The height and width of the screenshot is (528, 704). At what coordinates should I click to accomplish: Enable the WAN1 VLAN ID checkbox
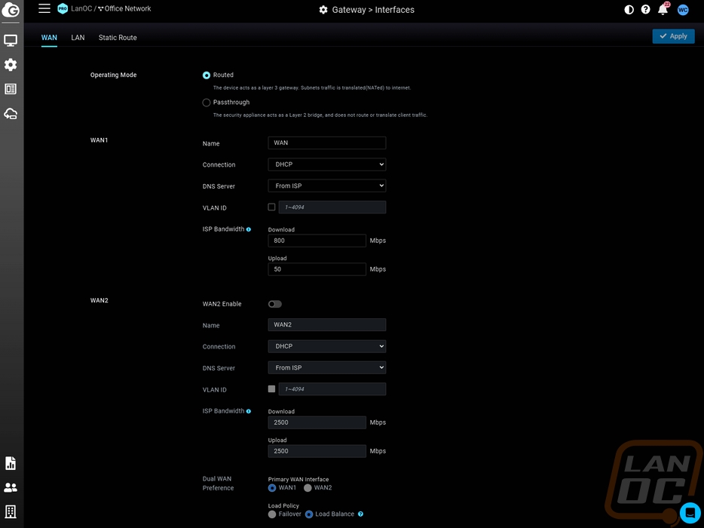click(271, 207)
